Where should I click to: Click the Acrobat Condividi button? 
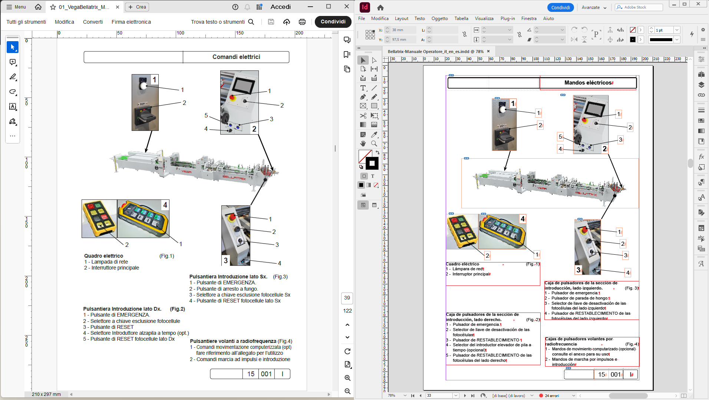(x=333, y=22)
